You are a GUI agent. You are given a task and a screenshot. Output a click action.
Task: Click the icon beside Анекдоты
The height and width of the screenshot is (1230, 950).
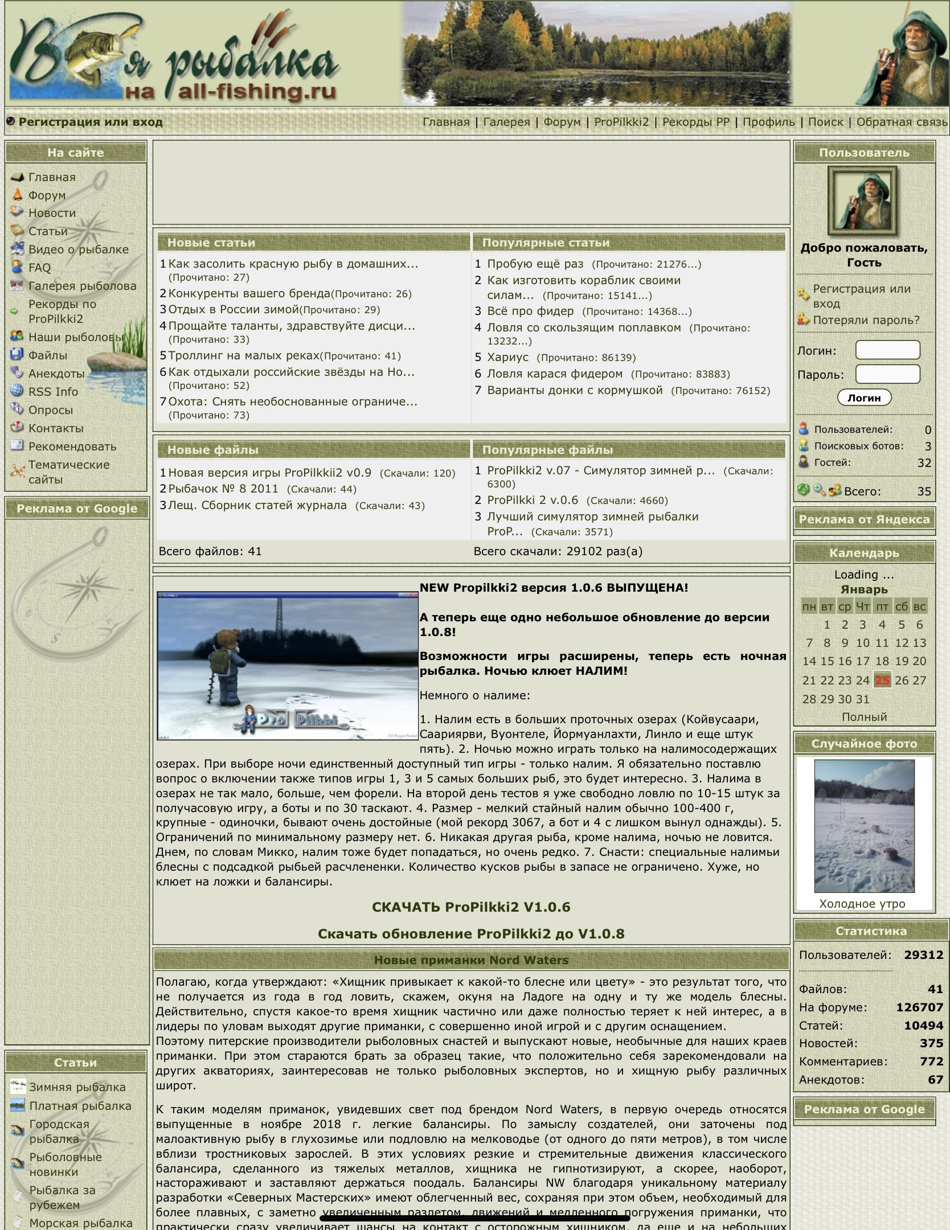17,373
